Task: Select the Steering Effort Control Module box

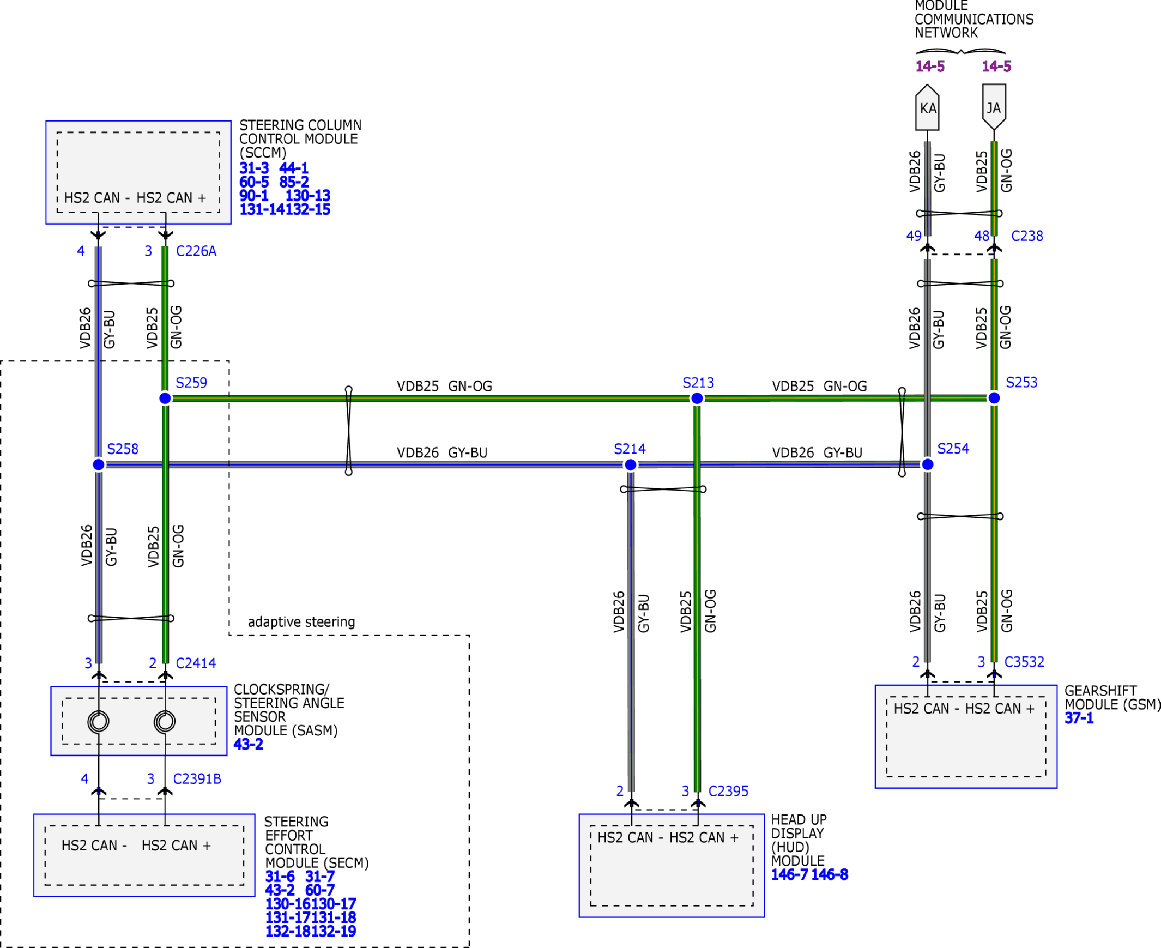Action: pyautogui.click(x=144, y=855)
